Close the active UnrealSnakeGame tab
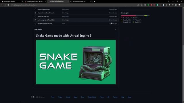 pos(68,2)
